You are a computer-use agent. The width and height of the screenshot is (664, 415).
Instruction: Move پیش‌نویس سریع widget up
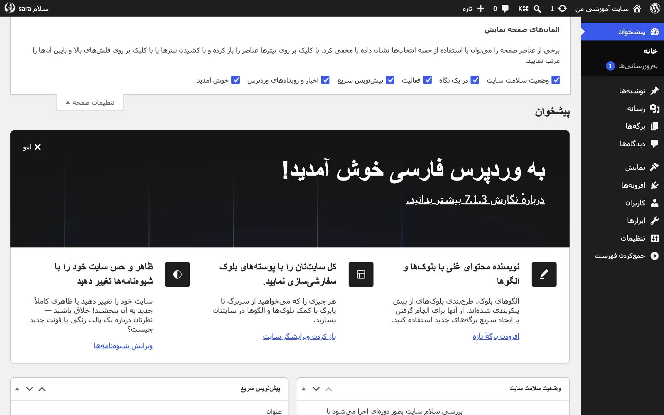point(42,389)
